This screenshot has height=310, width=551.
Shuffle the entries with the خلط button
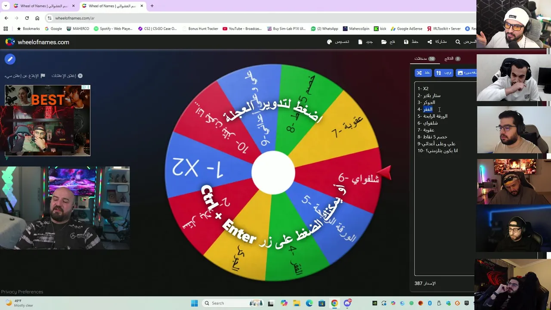pyautogui.click(x=423, y=73)
